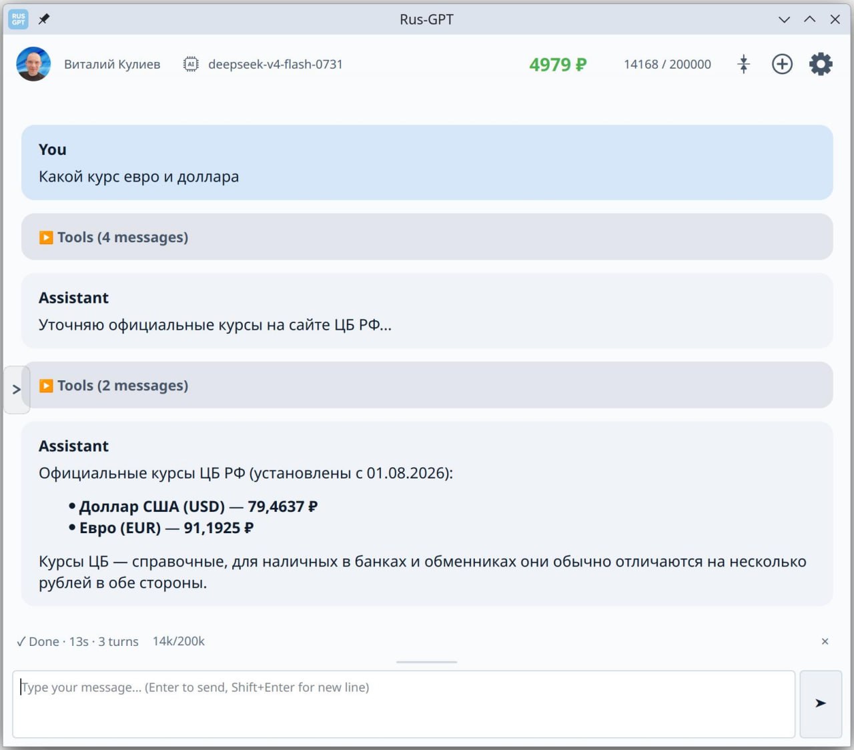The width and height of the screenshot is (854, 750).
Task: Start a new chat with plus icon
Action: pos(782,64)
